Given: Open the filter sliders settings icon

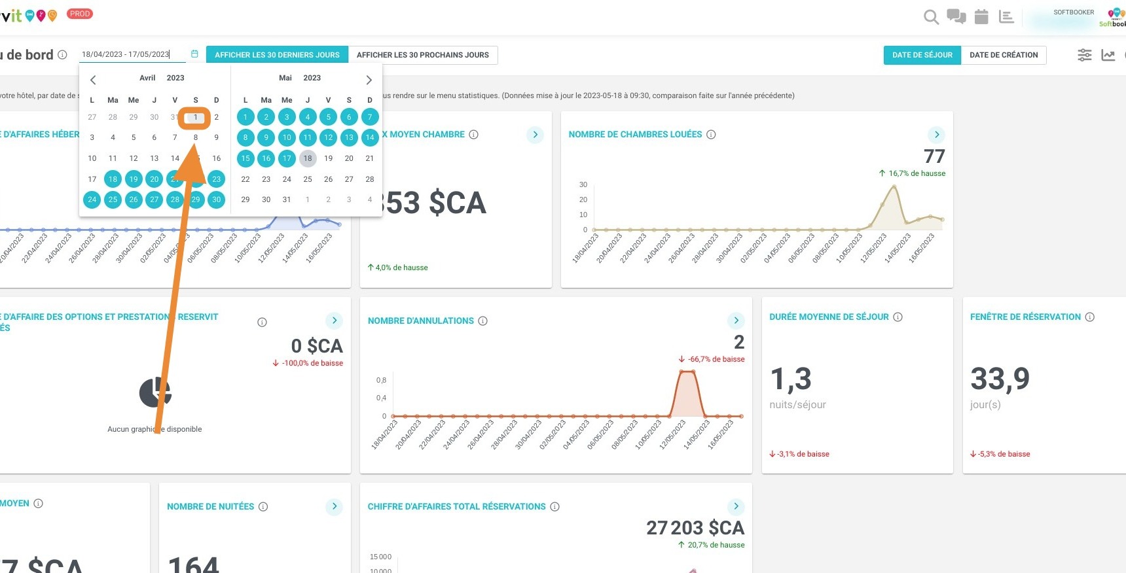Looking at the screenshot, I should pos(1085,55).
